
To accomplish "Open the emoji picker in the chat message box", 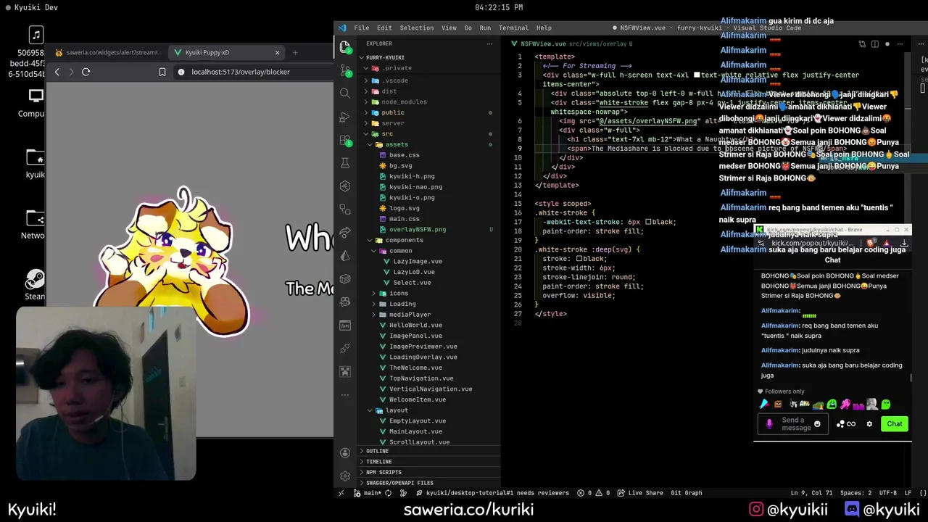I will tap(817, 424).
